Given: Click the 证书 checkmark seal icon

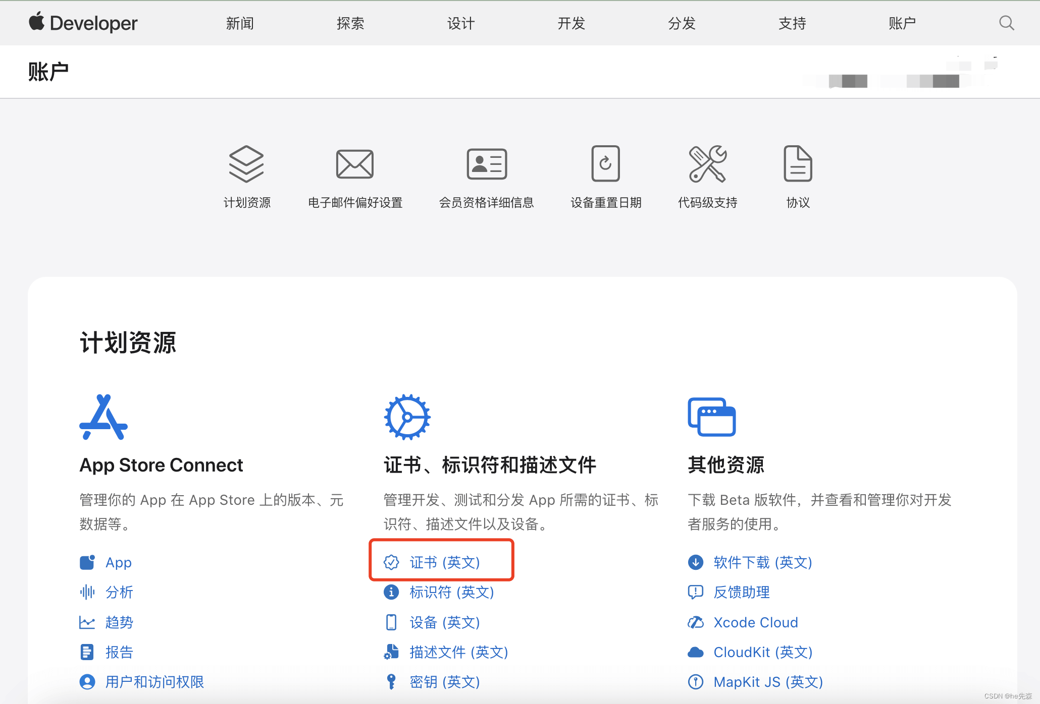Looking at the screenshot, I should tap(391, 562).
